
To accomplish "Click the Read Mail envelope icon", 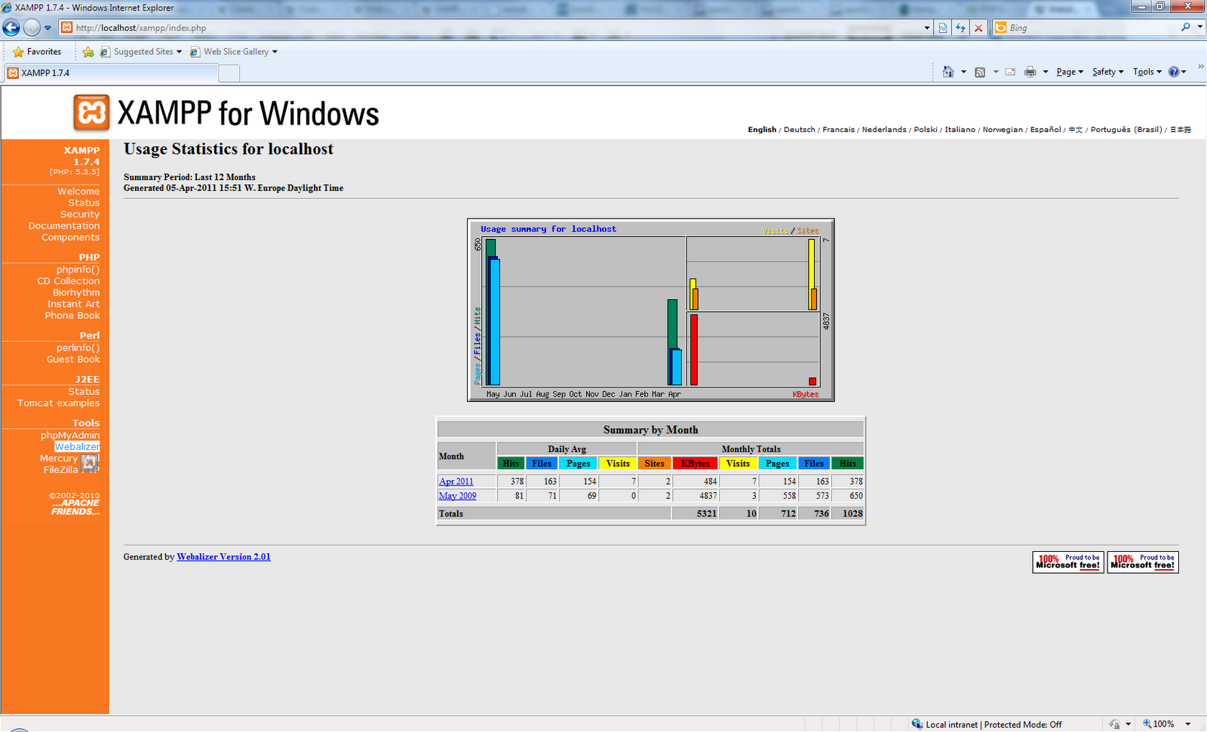I will pos(1010,72).
